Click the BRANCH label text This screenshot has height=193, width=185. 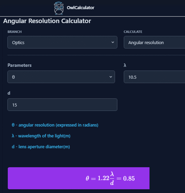[x=14, y=32]
